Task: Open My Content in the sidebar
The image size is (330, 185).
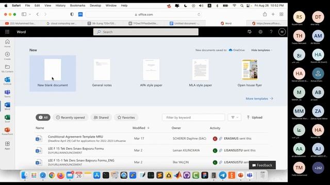Action: [7, 68]
